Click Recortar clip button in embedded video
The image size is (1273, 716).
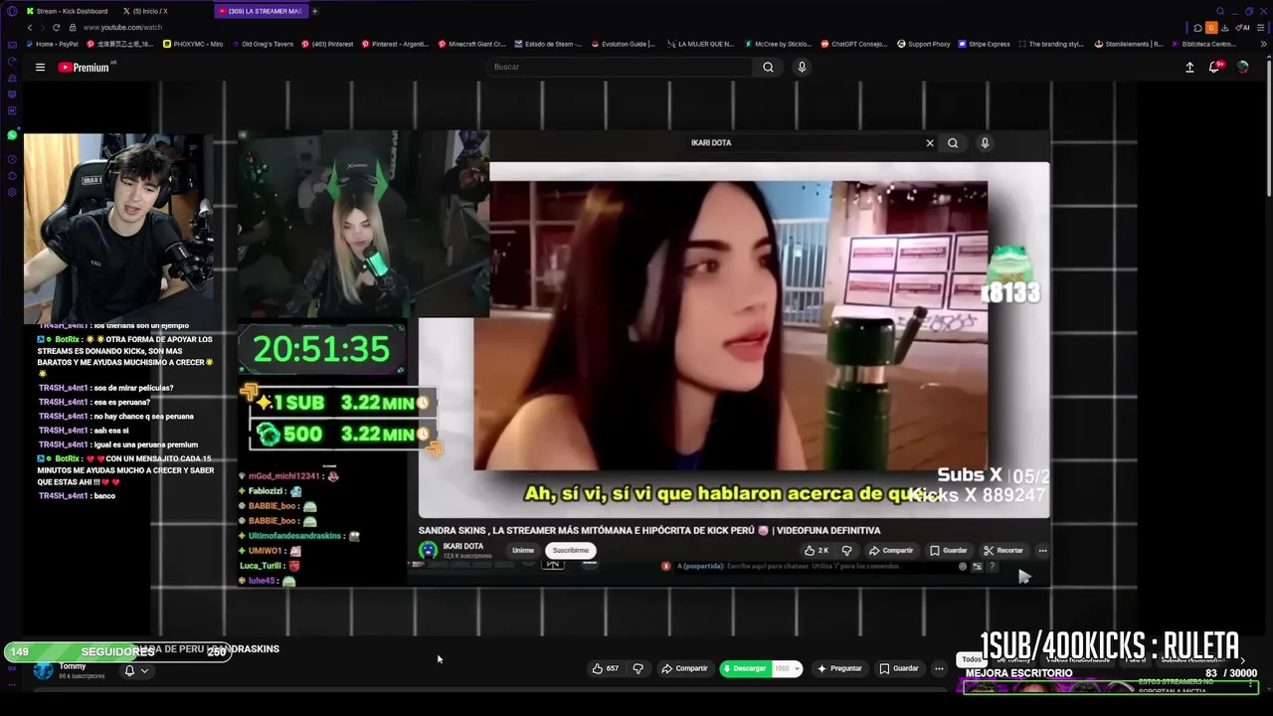coord(1002,550)
